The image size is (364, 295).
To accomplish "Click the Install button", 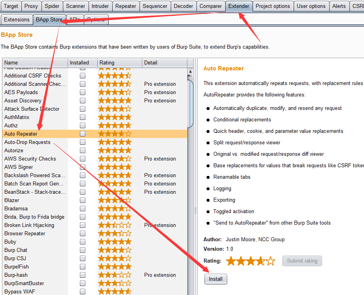I will (216, 279).
